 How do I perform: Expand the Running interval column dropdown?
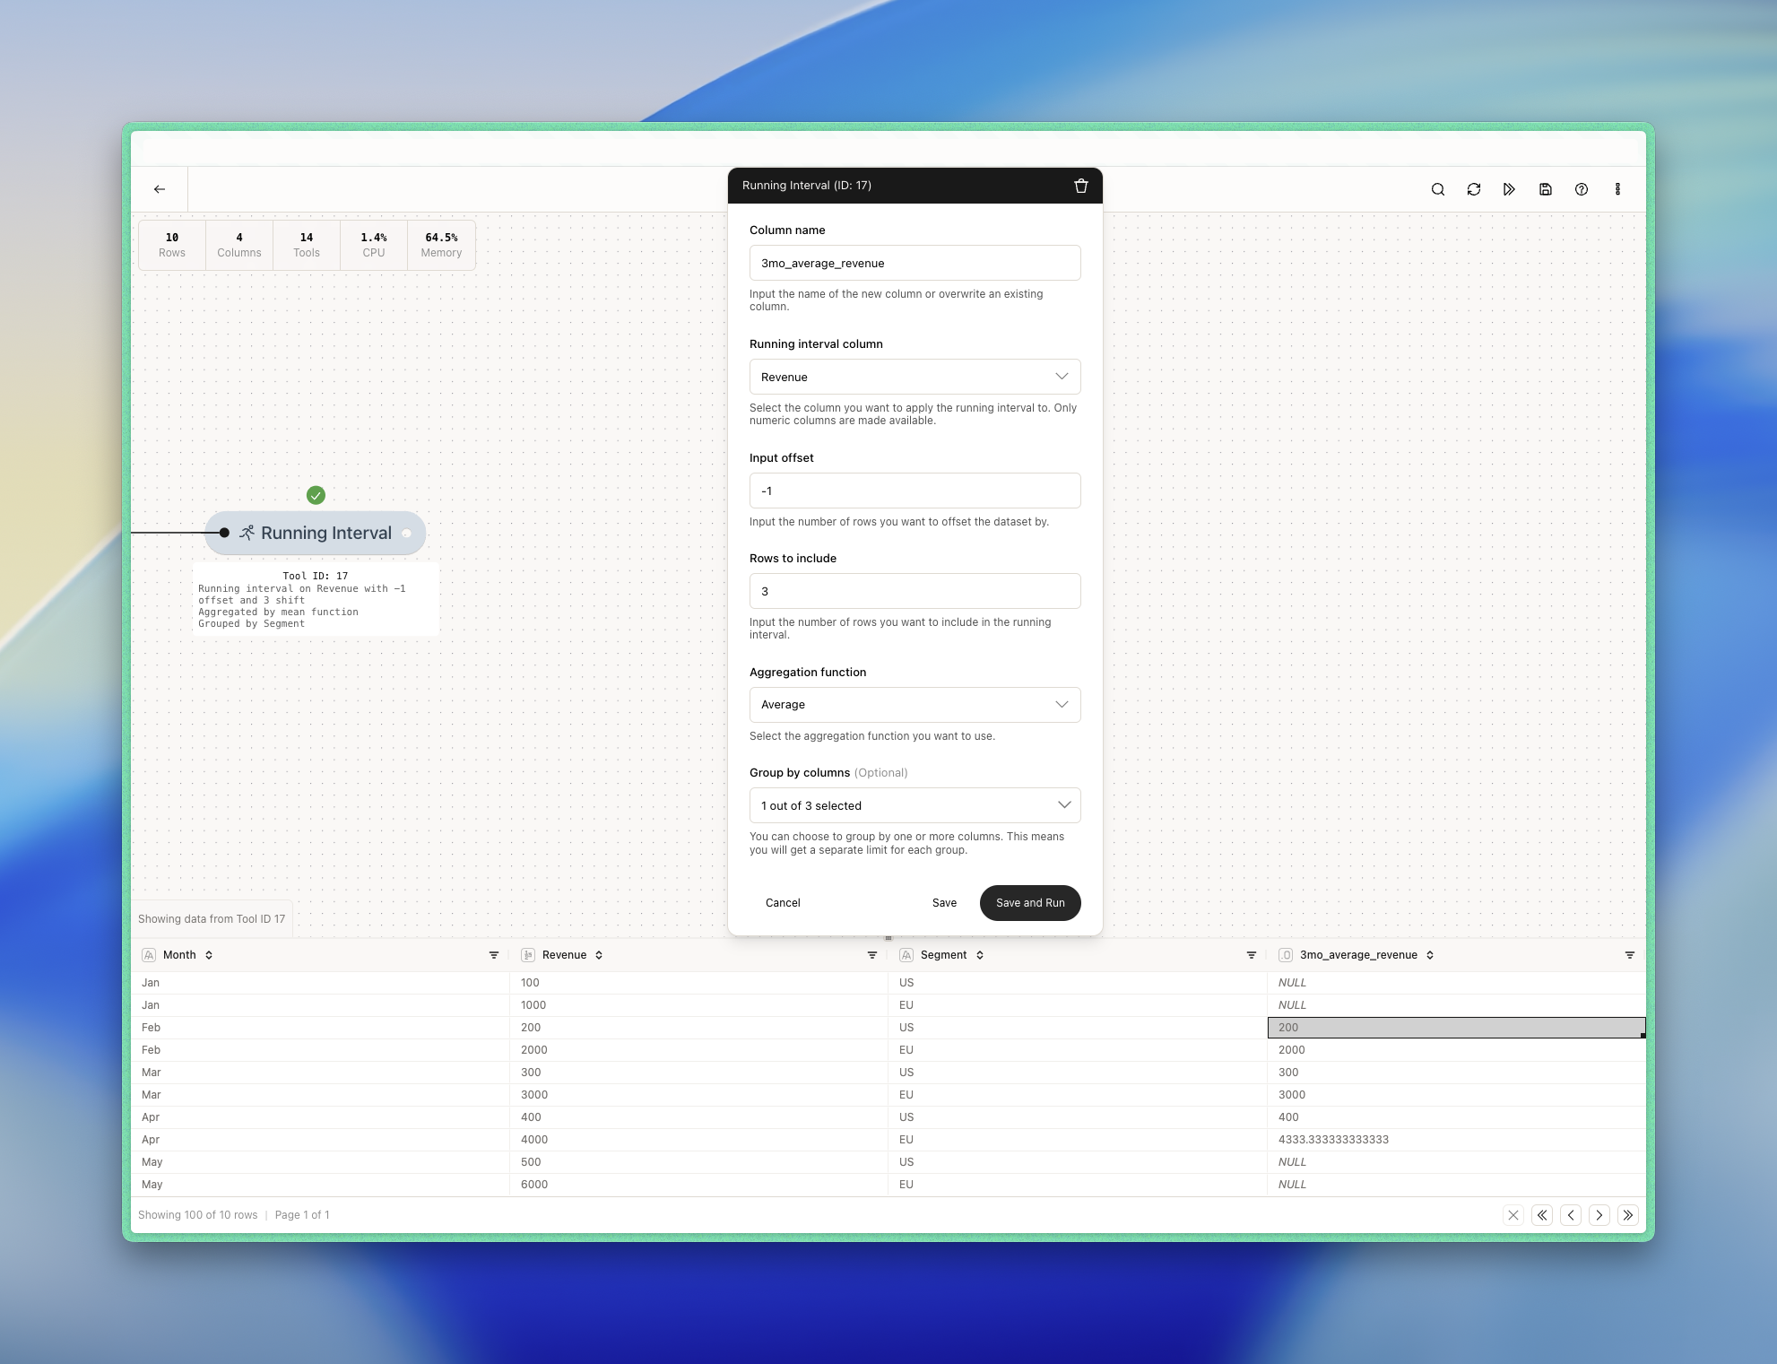point(915,377)
